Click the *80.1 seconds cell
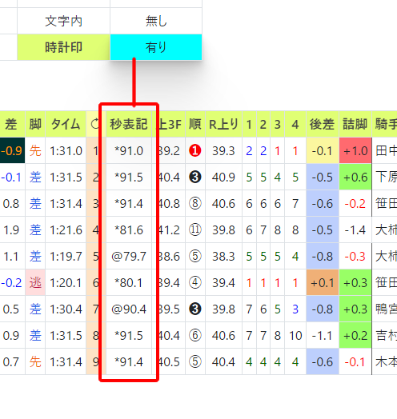Screen dimensions: 397x419 pos(129,283)
